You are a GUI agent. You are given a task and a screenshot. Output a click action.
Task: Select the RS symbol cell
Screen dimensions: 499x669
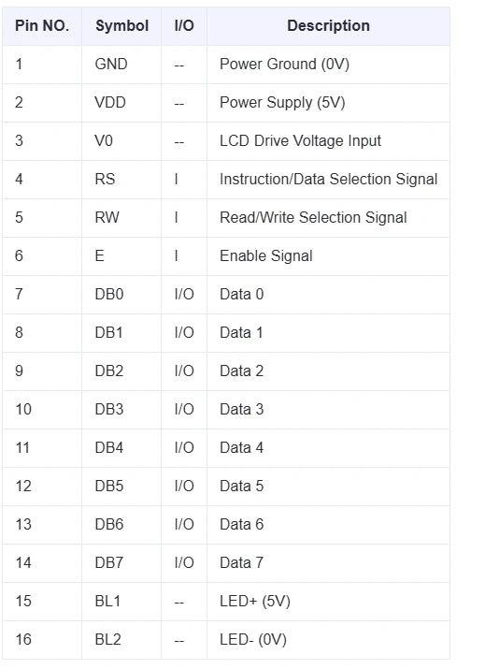121,180
